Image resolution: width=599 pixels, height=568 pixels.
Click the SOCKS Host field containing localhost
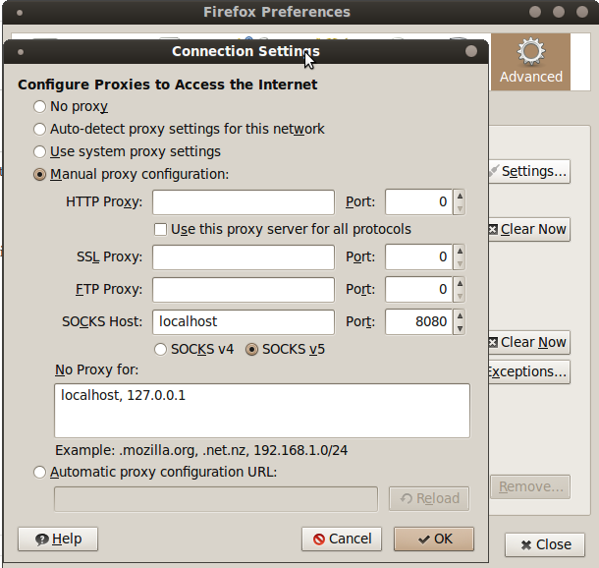coord(244,322)
